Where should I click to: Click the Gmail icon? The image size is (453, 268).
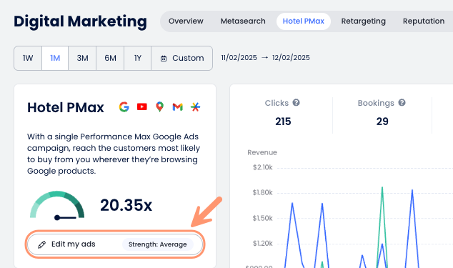point(178,107)
